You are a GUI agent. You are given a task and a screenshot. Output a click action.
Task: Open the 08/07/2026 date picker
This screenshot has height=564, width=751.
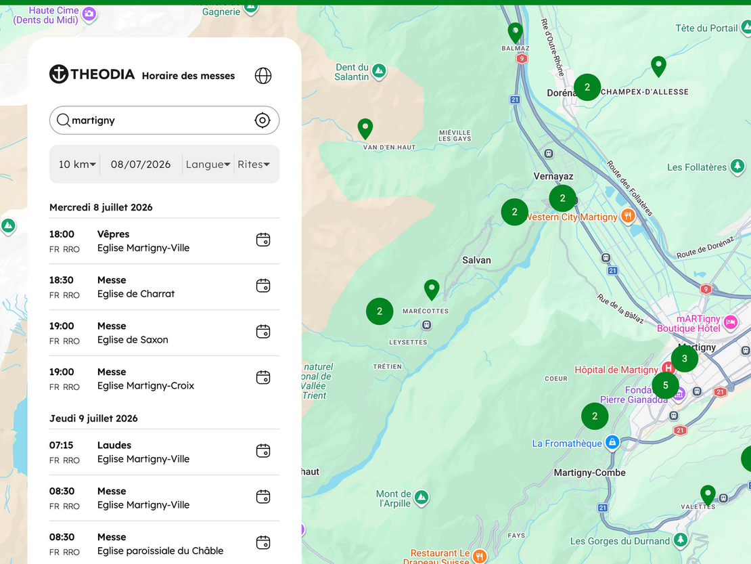(140, 165)
